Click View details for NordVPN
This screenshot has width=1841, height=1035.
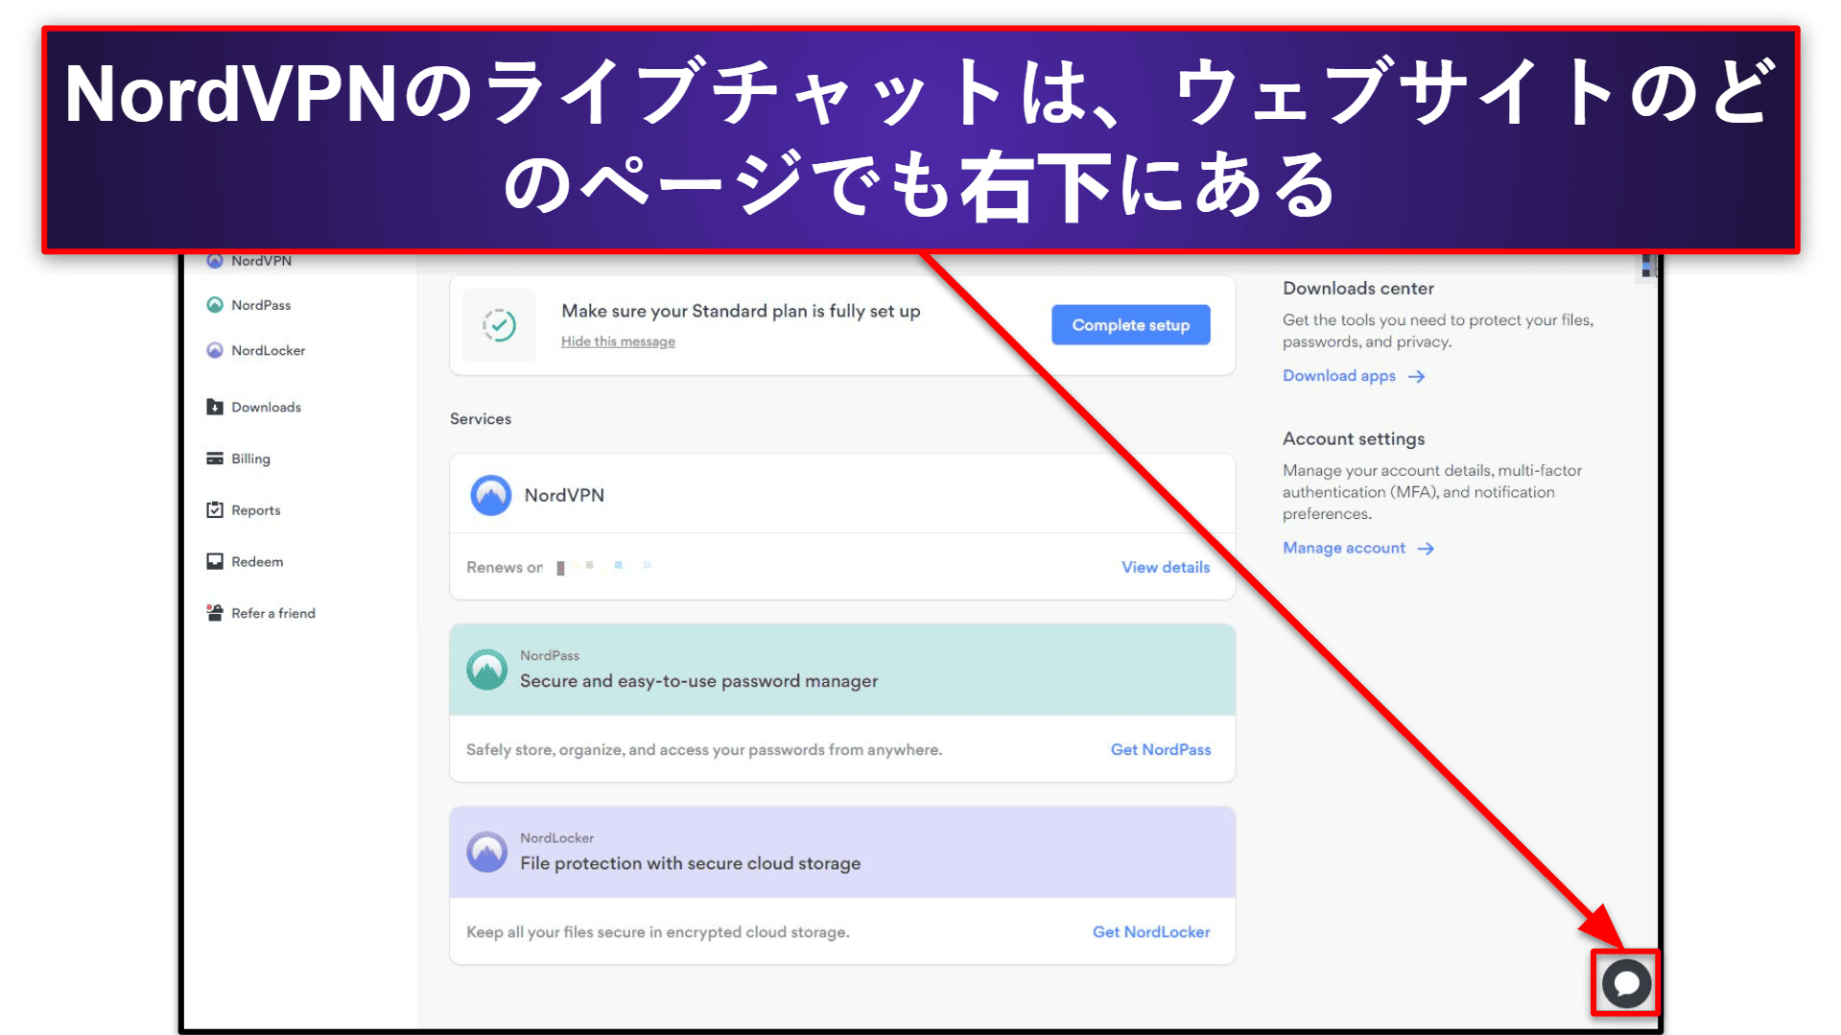1166,567
